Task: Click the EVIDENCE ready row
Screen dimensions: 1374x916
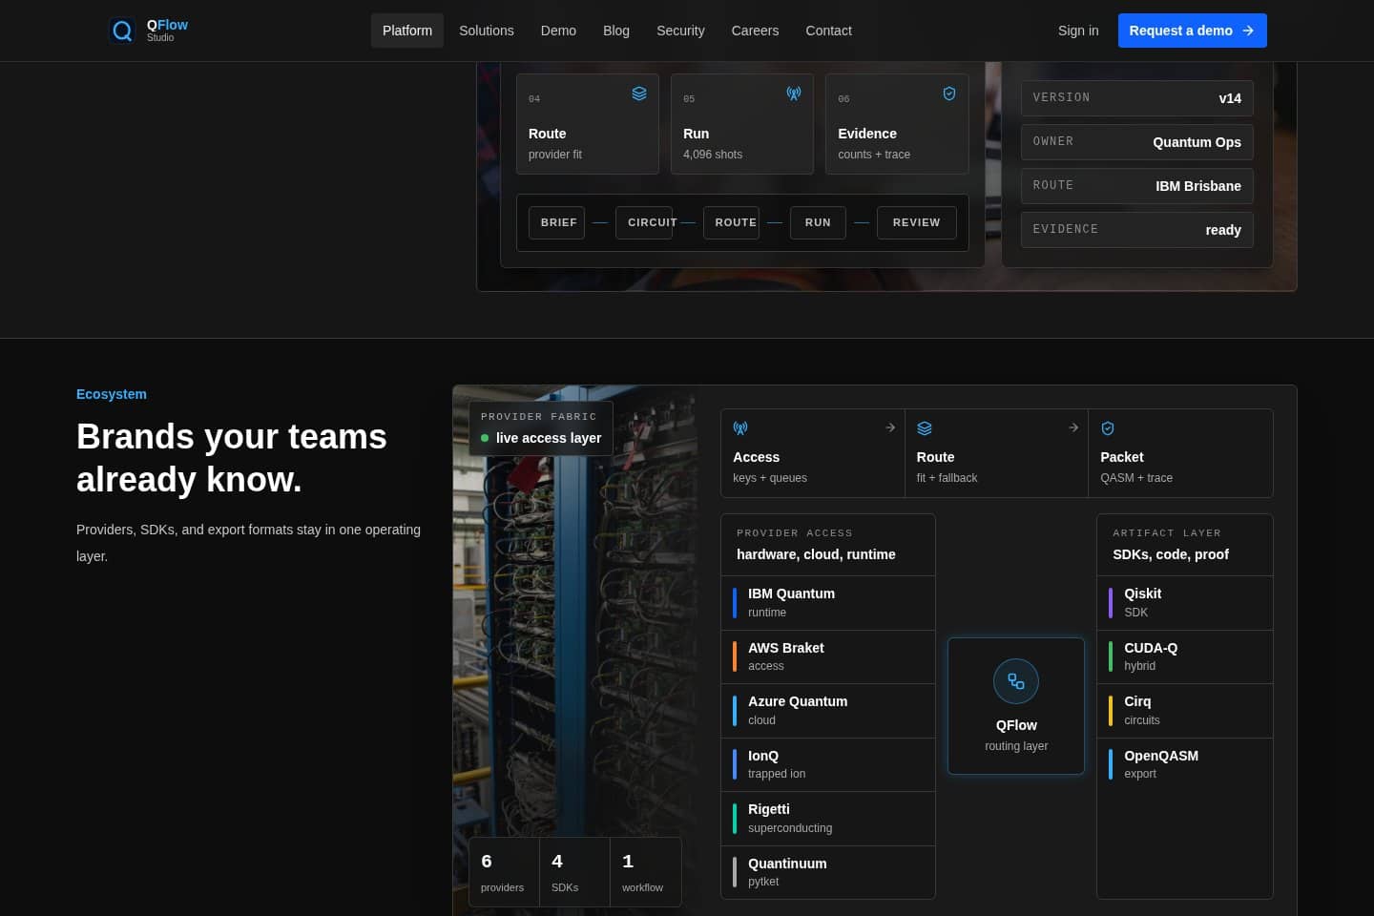Action: click(x=1137, y=230)
